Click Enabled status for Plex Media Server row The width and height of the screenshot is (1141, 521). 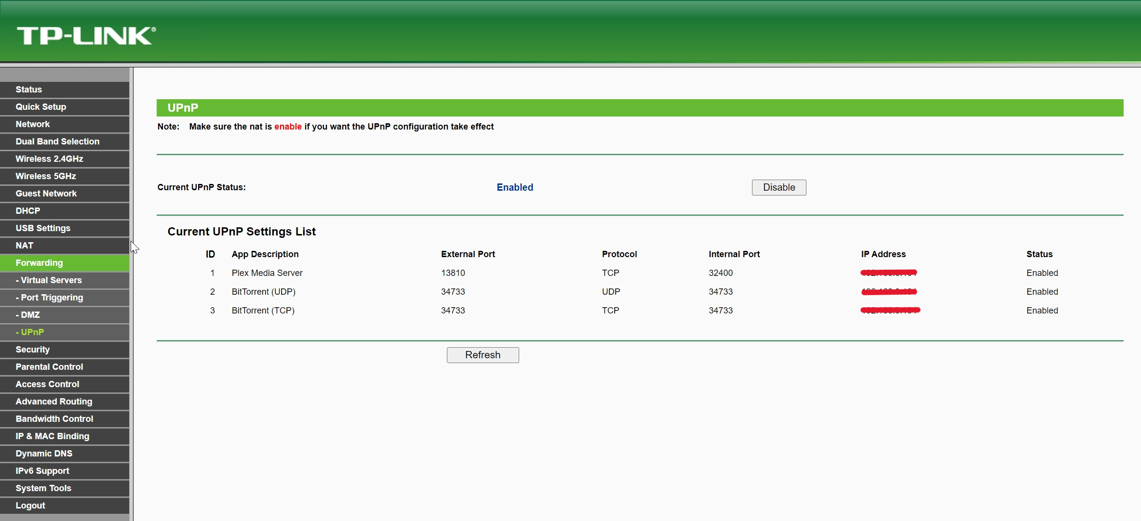[x=1042, y=273]
